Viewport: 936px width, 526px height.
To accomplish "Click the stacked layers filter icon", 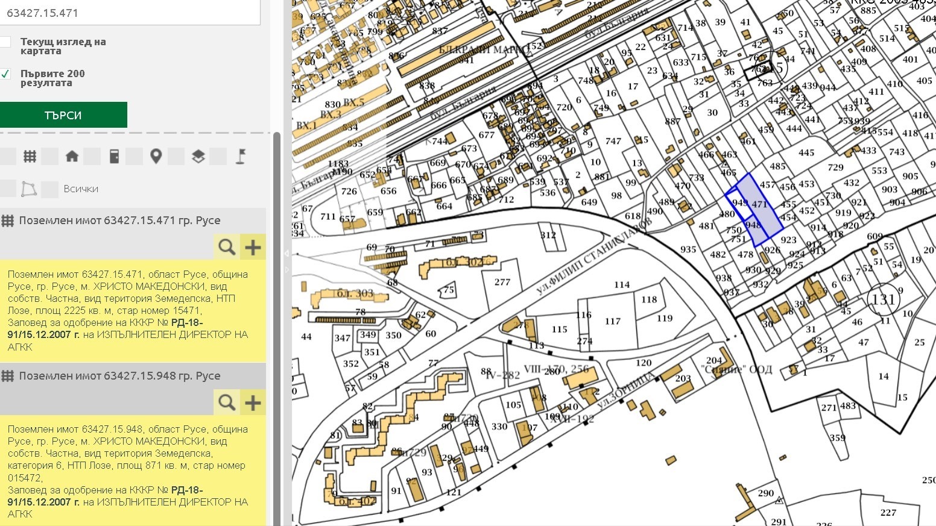I will [198, 157].
